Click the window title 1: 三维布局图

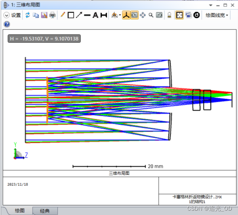point(25,5)
